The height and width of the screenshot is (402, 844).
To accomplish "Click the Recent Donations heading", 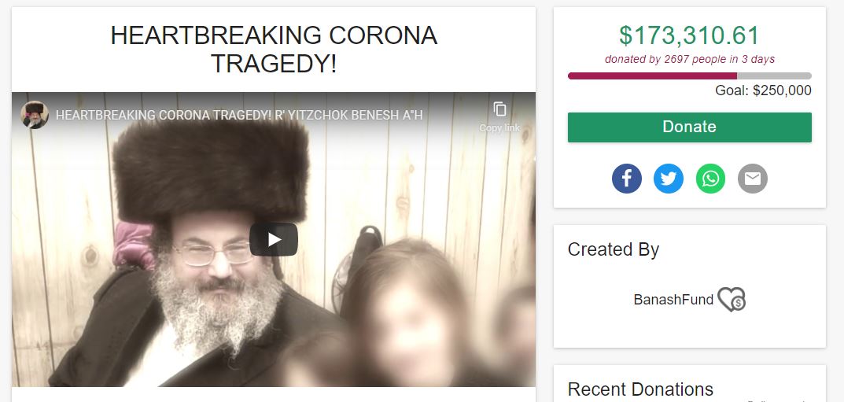I will [x=640, y=389].
